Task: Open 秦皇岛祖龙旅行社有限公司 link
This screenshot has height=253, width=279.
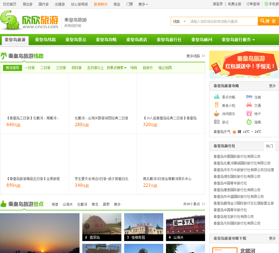Action: coord(234,217)
